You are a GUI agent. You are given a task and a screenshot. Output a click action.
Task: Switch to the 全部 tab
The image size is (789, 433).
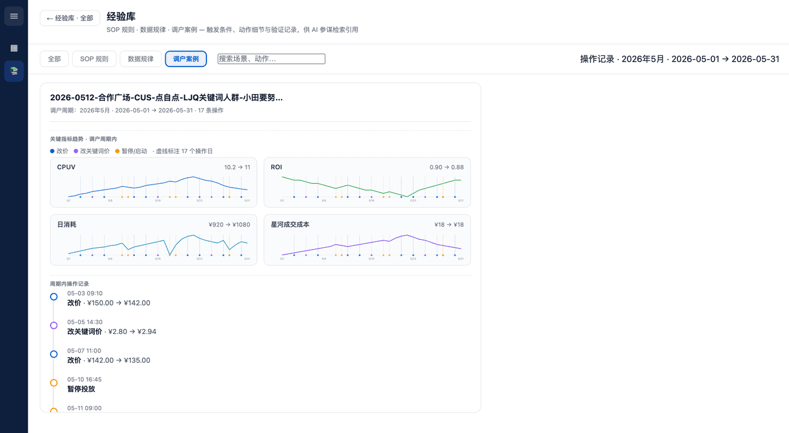pos(54,59)
